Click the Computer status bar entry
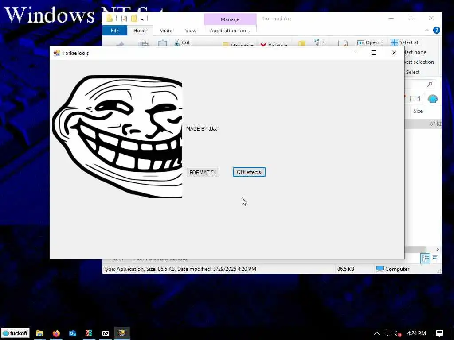 tap(393, 269)
